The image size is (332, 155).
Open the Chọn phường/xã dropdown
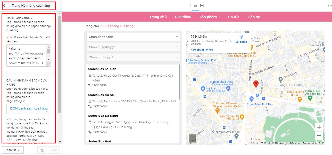click(133, 57)
